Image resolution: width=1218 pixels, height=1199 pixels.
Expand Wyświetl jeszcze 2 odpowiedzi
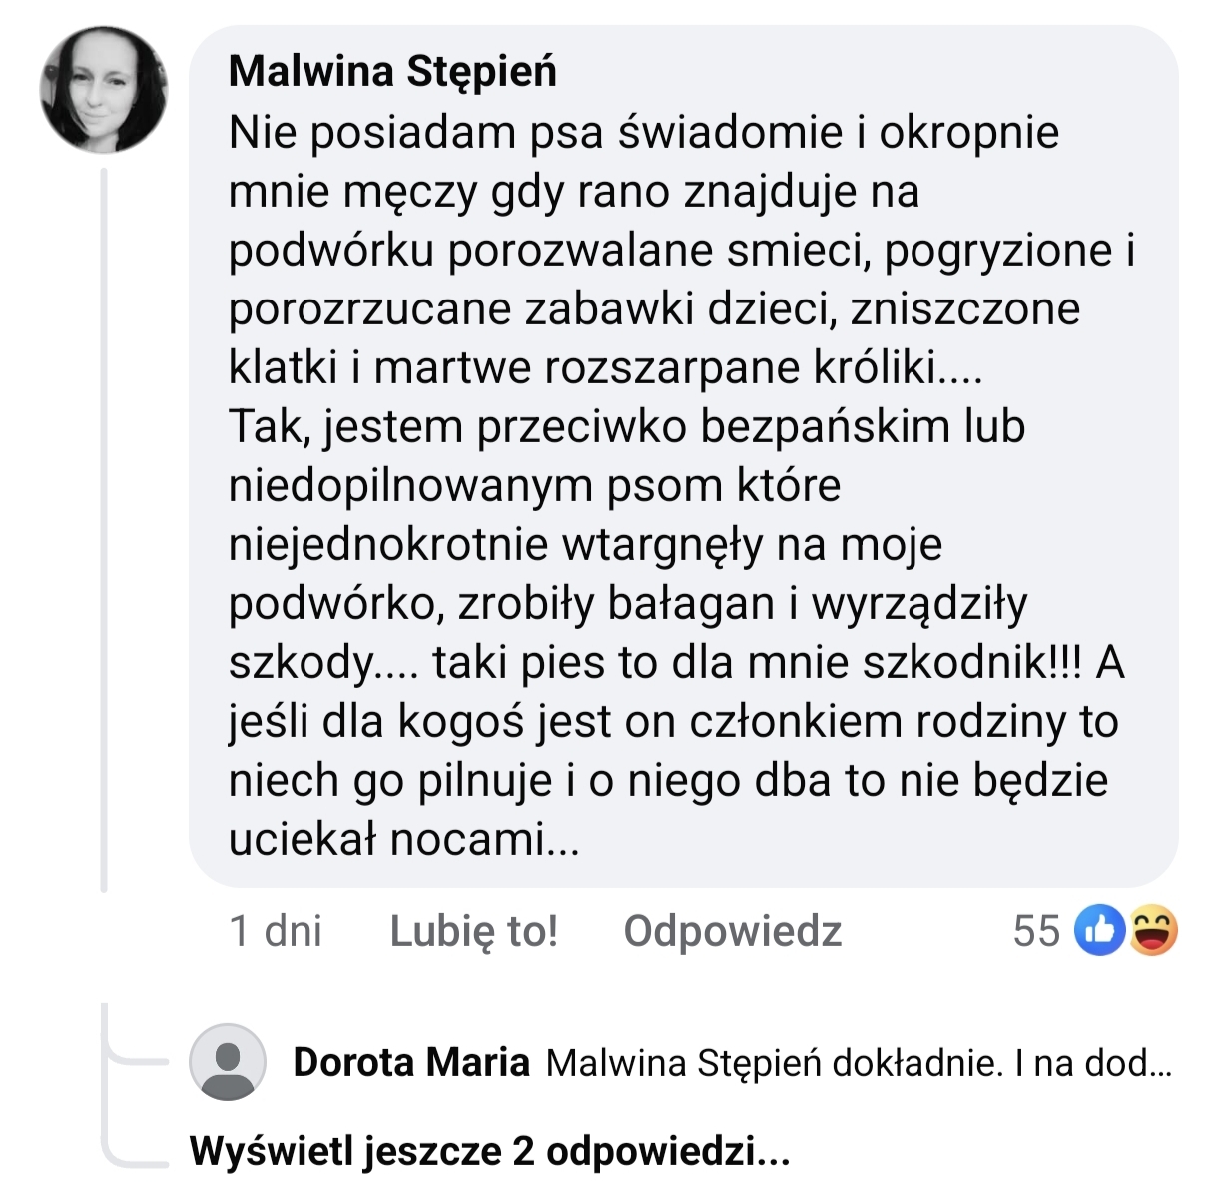point(489,1151)
